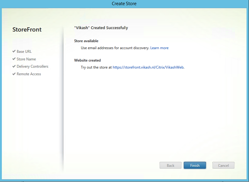Click the email addresses account discovery text
The image size is (249, 182).
coord(115,48)
